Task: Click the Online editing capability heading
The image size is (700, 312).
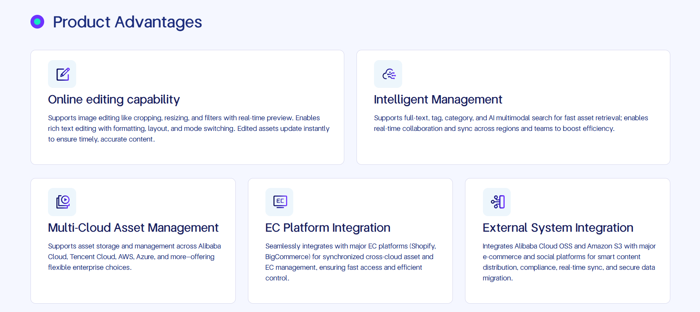Action: [x=113, y=100]
